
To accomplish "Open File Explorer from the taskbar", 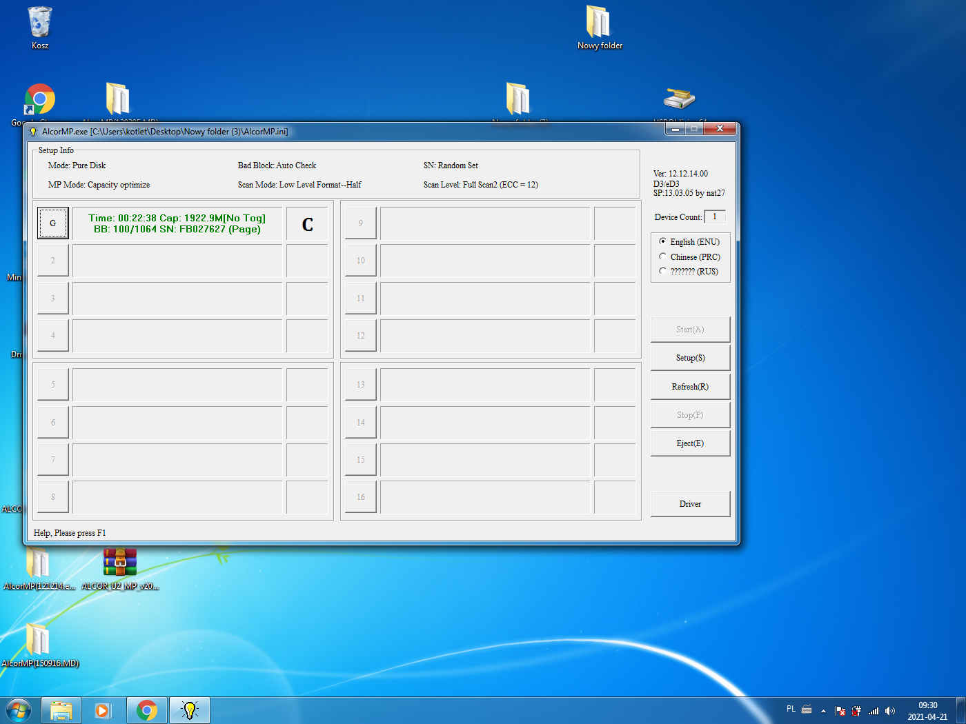I will (61, 710).
